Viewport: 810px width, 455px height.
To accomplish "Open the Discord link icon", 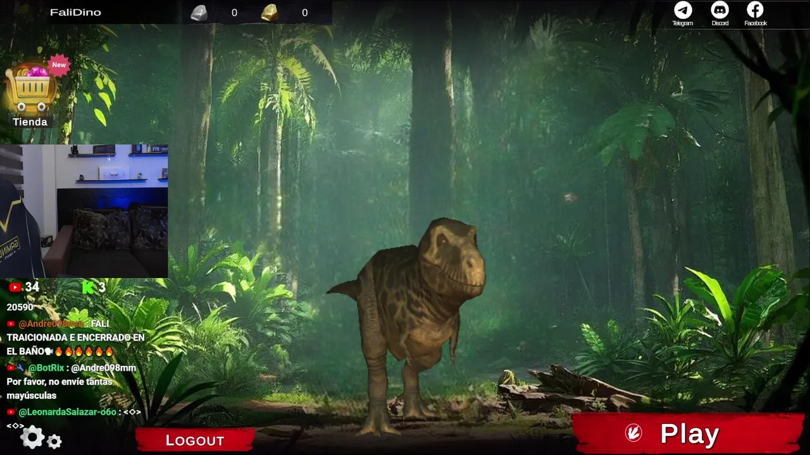I will click(x=720, y=10).
